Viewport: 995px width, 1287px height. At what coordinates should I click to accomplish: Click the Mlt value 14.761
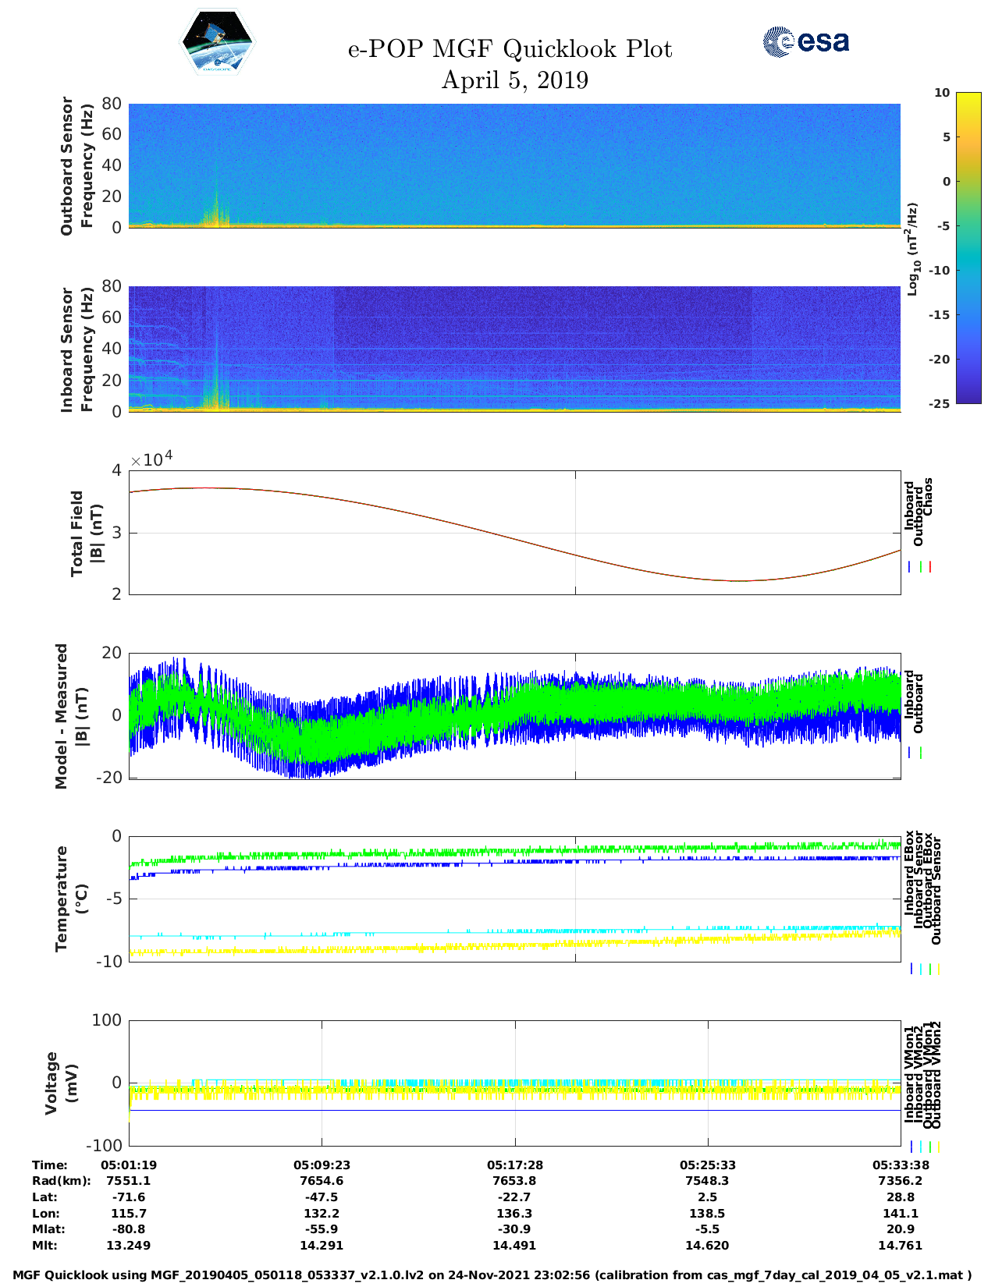(899, 1246)
